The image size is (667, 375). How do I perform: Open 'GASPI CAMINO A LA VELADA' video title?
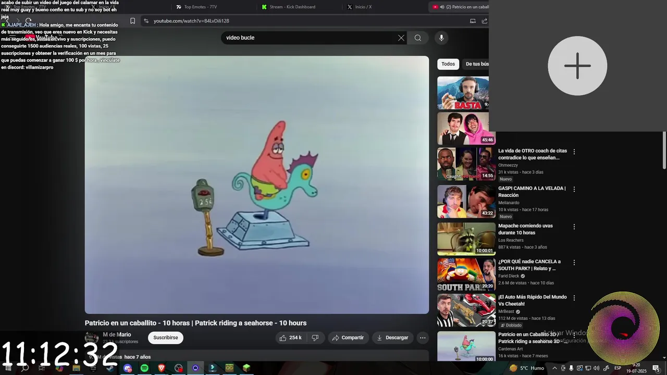(x=532, y=192)
